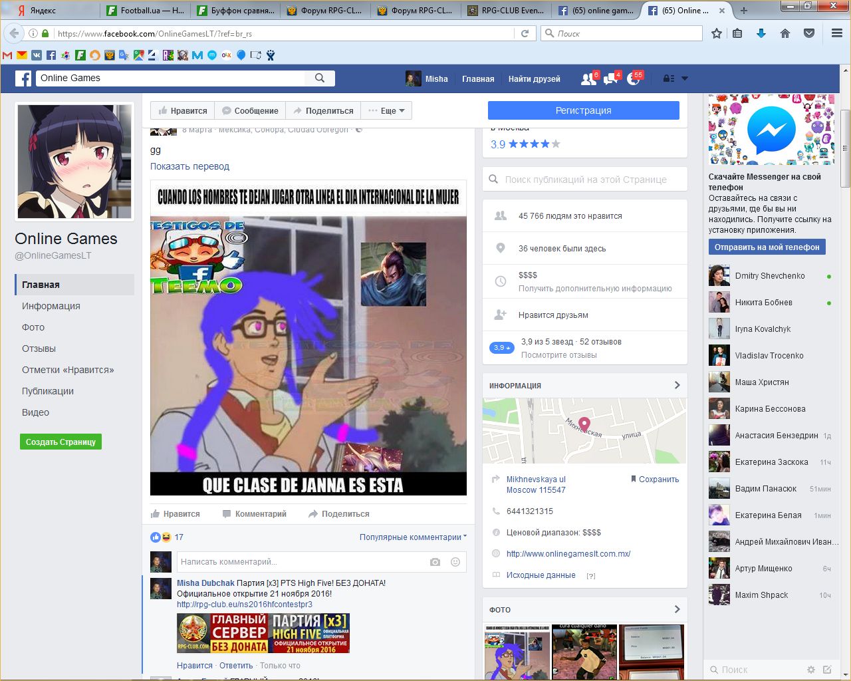Open the Gmail bookmark icon
851x681 pixels.
[x=7, y=55]
